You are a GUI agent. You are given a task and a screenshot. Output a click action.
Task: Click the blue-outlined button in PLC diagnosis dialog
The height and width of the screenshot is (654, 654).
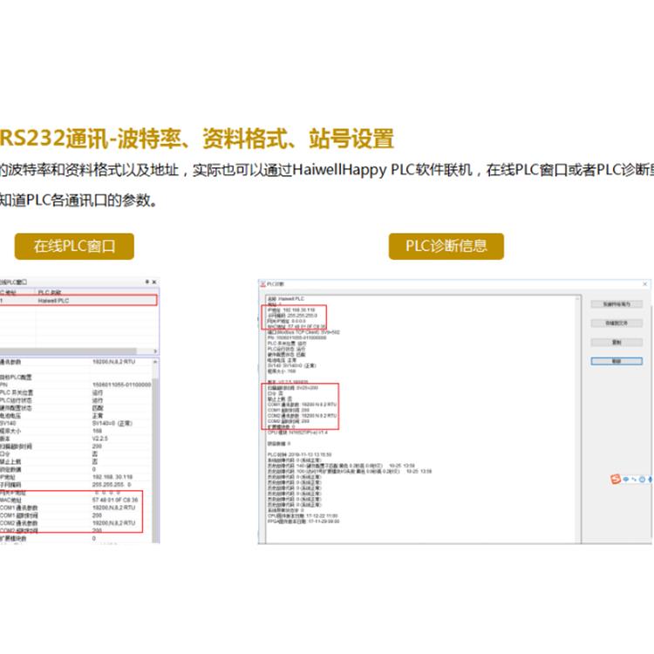[x=617, y=361]
